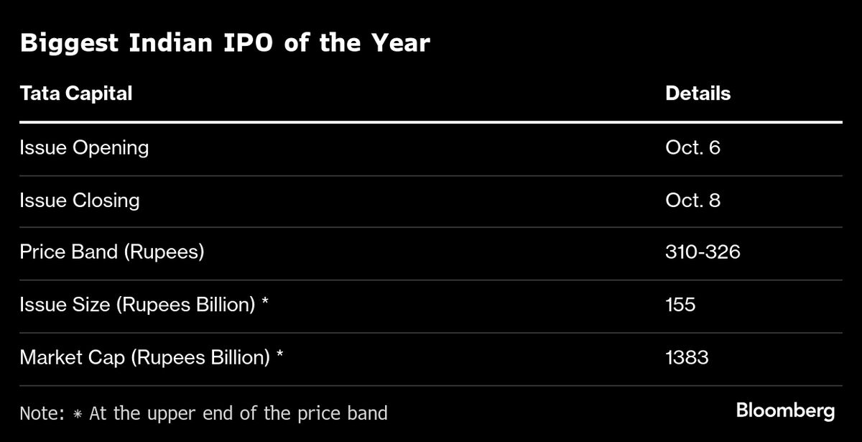Click the Issue Opening row label

[84, 148]
